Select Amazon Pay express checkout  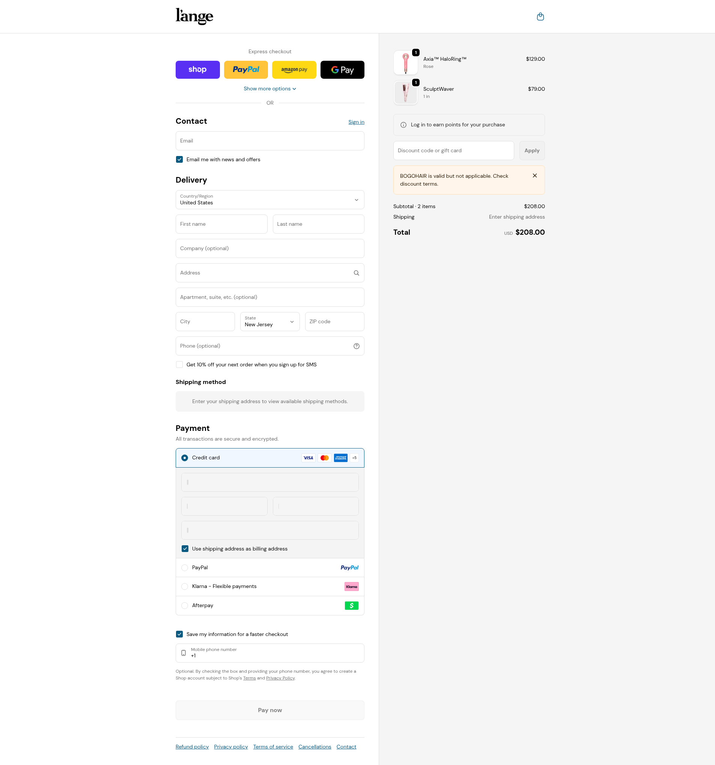point(294,70)
